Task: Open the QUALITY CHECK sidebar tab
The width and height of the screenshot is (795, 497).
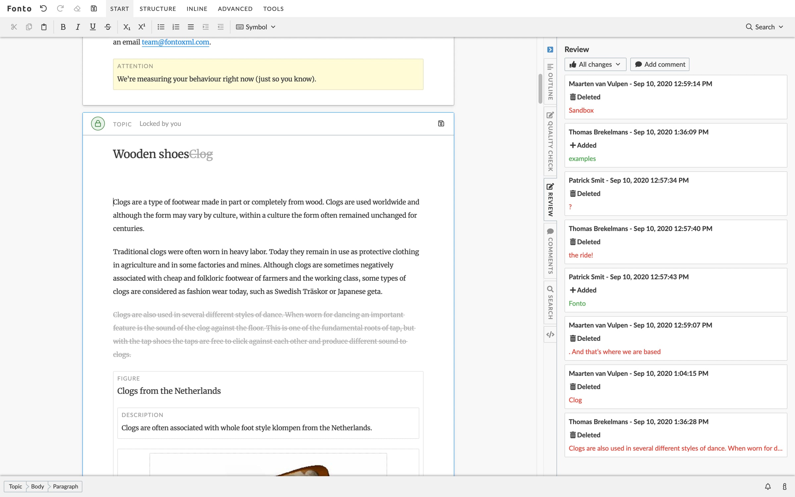Action: click(550, 141)
